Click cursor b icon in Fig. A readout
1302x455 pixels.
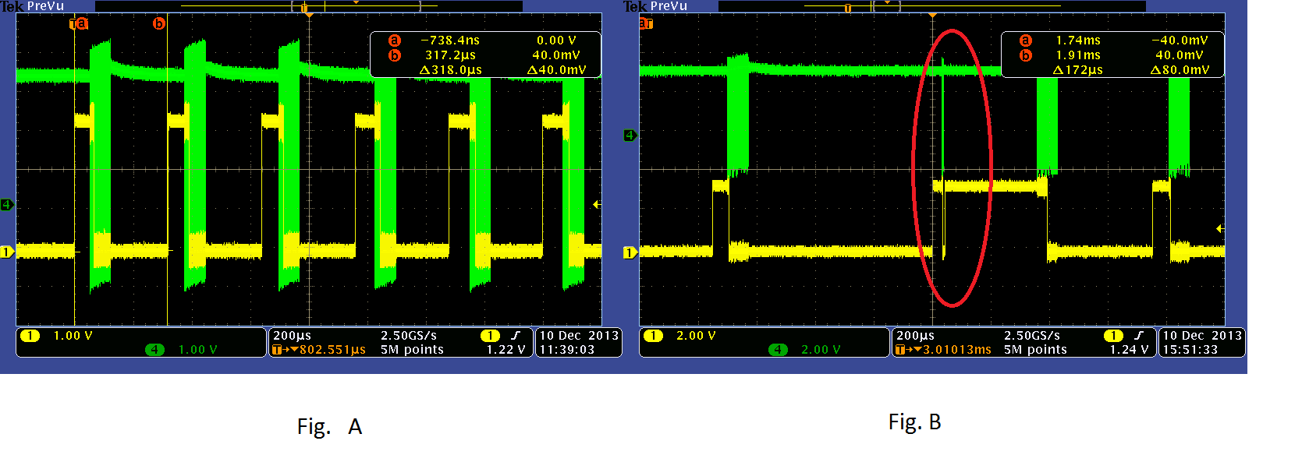coord(394,55)
